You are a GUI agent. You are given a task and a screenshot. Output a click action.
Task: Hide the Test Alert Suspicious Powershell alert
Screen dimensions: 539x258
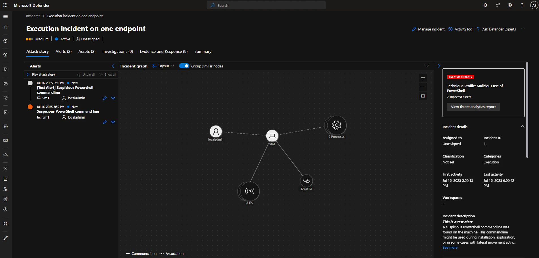pyautogui.click(x=113, y=98)
